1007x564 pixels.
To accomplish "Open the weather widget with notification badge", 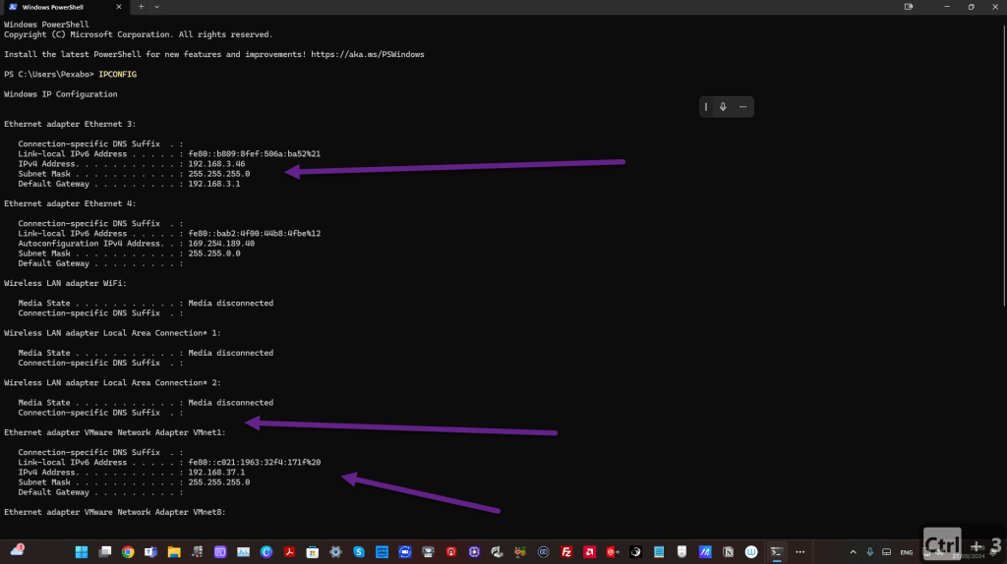I will coord(18,550).
